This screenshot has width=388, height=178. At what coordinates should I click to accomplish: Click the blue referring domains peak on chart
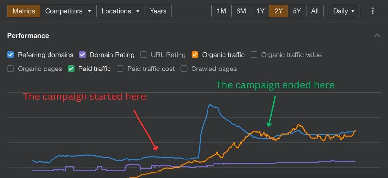(210, 105)
